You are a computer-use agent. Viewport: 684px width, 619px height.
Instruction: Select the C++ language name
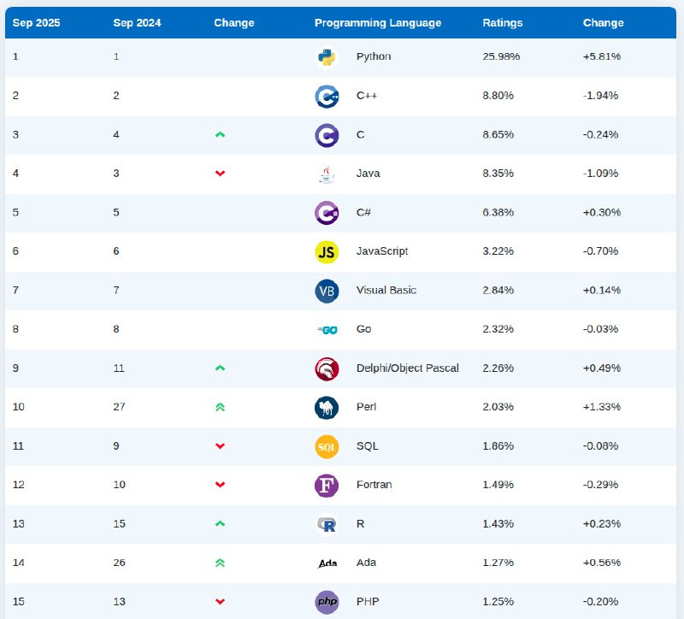pos(367,96)
